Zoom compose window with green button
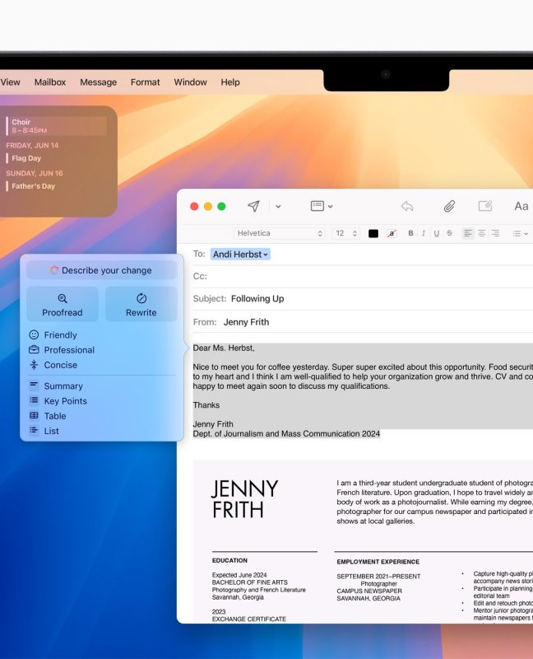The width and height of the screenshot is (533, 659). (221, 207)
